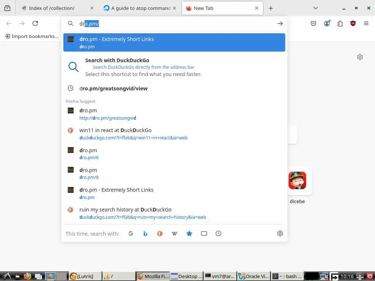Switch to the 'Desktop ...' taskbar window
The image size is (375, 281).
pos(186,276)
